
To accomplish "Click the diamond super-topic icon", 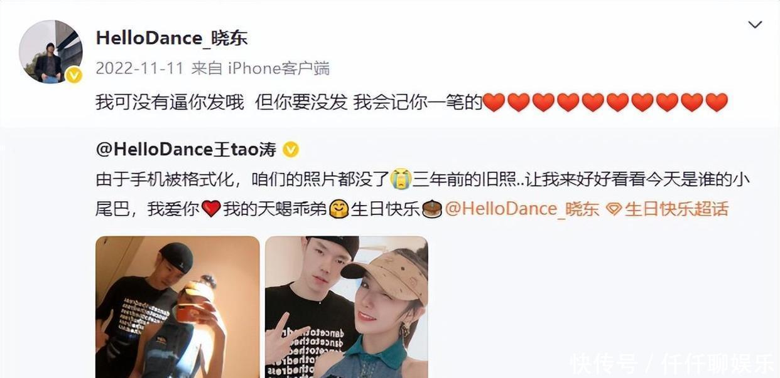I will point(614,209).
